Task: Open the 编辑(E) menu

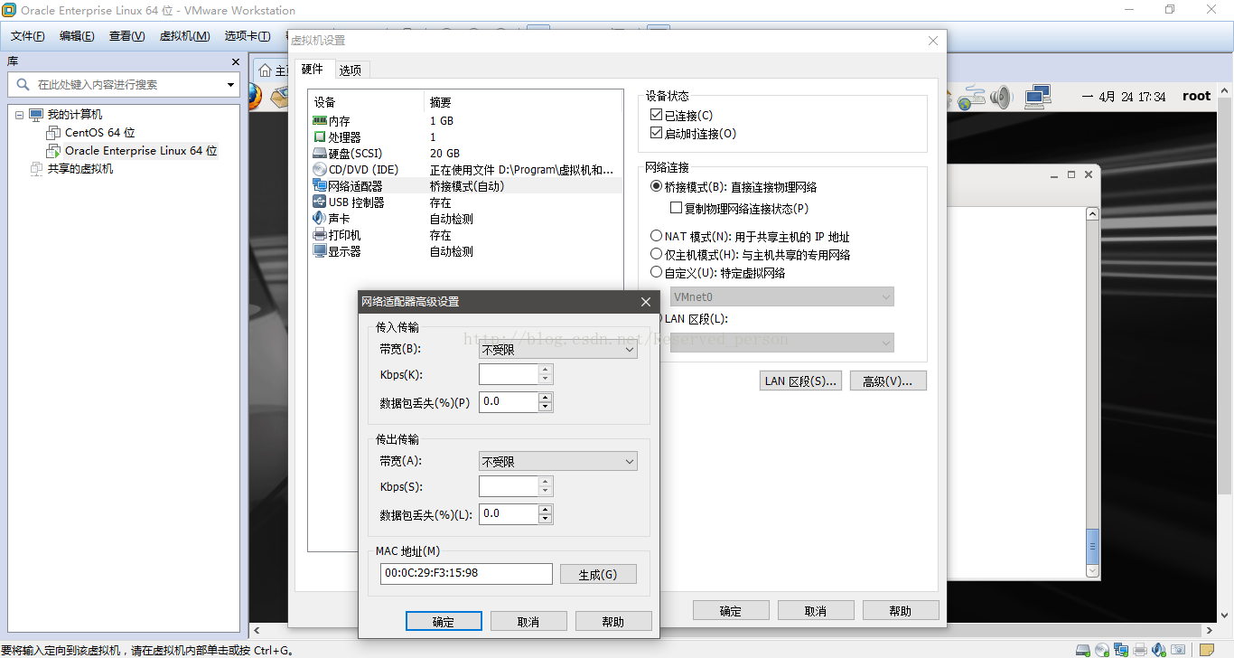Action: point(77,36)
